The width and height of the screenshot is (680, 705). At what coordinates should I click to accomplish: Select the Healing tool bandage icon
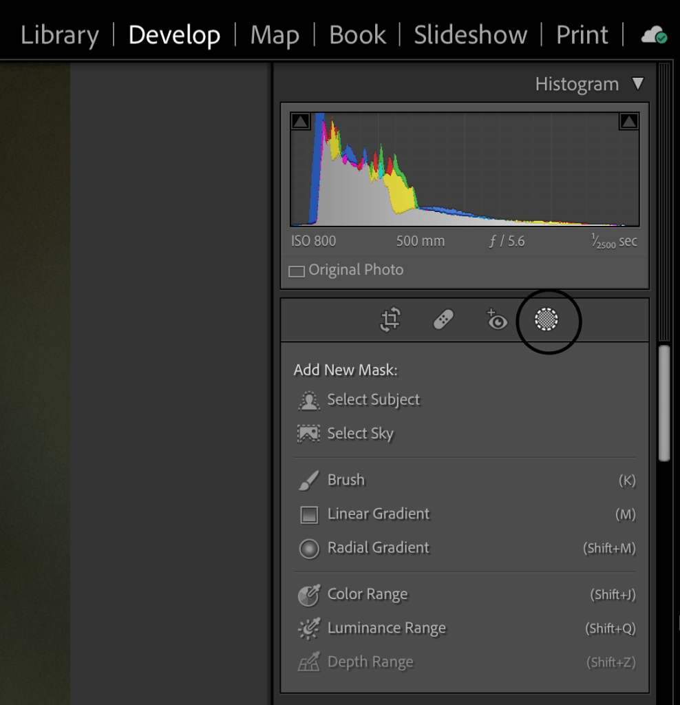click(x=443, y=320)
